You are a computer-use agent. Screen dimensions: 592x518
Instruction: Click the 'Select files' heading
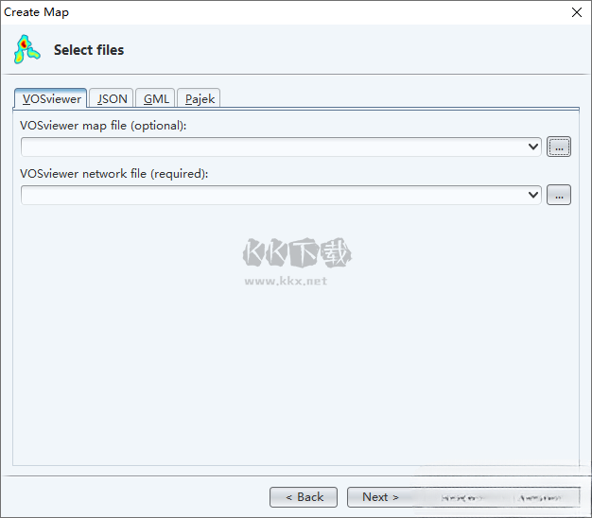click(x=89, y=50)
